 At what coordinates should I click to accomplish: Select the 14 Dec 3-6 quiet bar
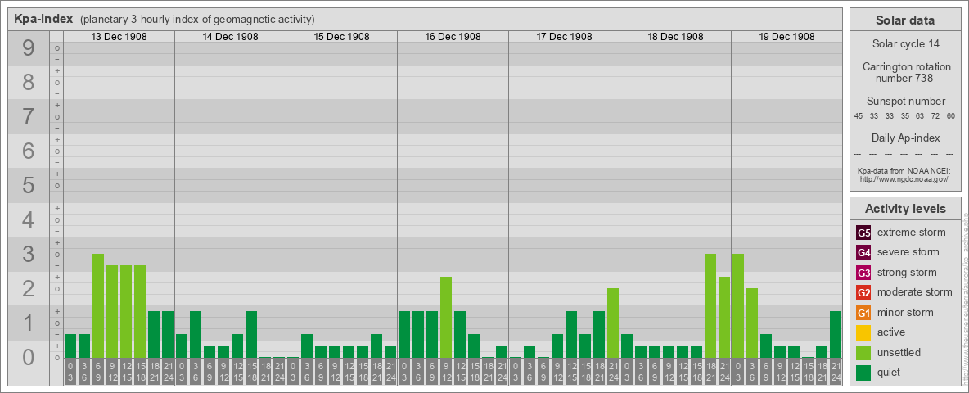pos(196,334)
